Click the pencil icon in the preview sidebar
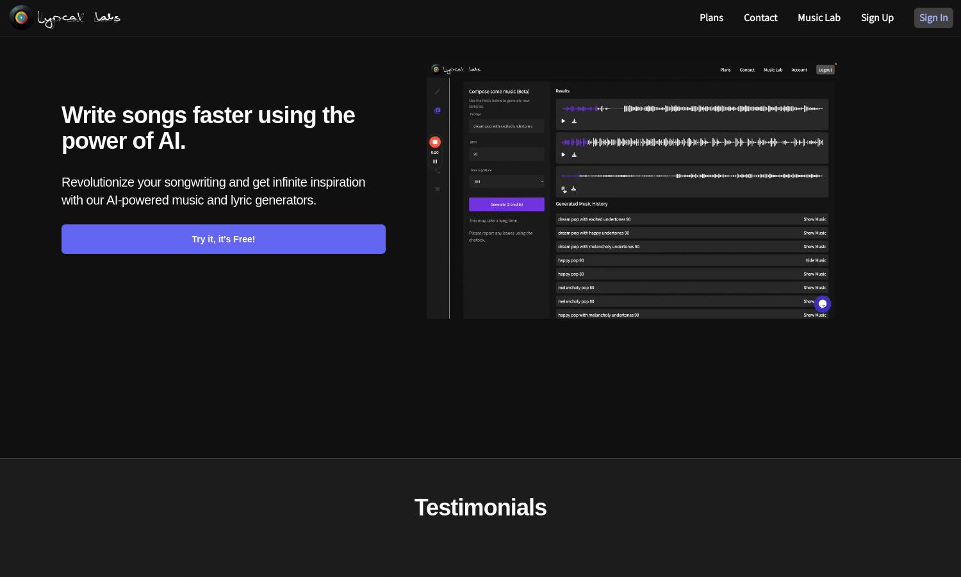This screenshot has height=577, width=961. click(438, 92)
